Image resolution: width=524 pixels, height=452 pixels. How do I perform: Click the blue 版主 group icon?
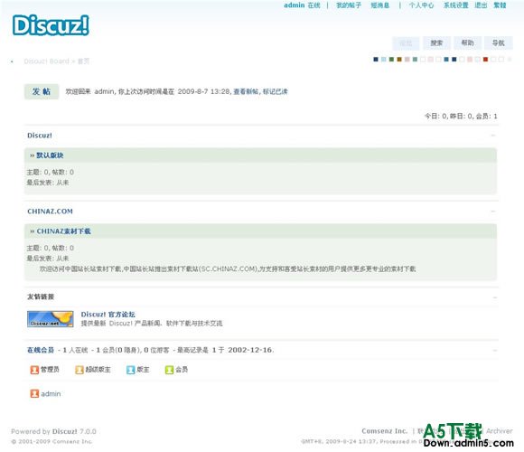(x=130, y=370)
